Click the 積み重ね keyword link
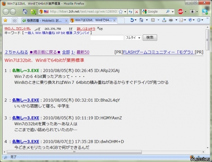The width and height of the screenshot is (212, 162). pos(48,33)
